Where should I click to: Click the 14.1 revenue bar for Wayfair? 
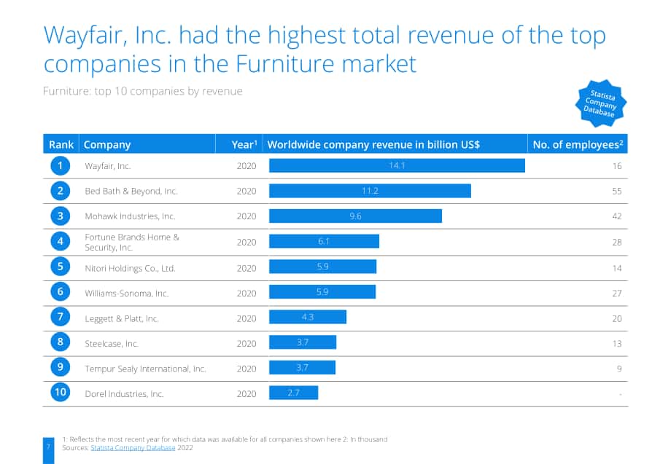pyautogui.click(x=397, y=165)
